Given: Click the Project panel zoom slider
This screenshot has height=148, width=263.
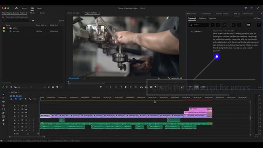Looking at the screenshot, I should click(x=23, y=87).
